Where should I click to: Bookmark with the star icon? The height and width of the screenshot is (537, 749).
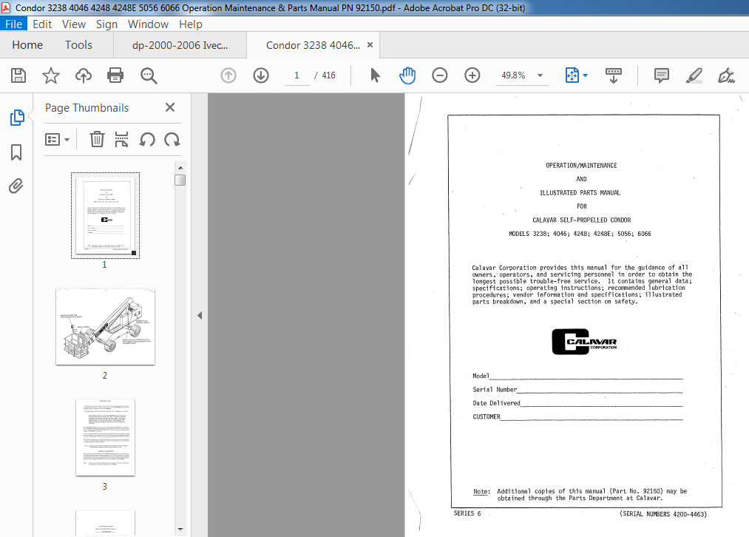pos(50,75)
